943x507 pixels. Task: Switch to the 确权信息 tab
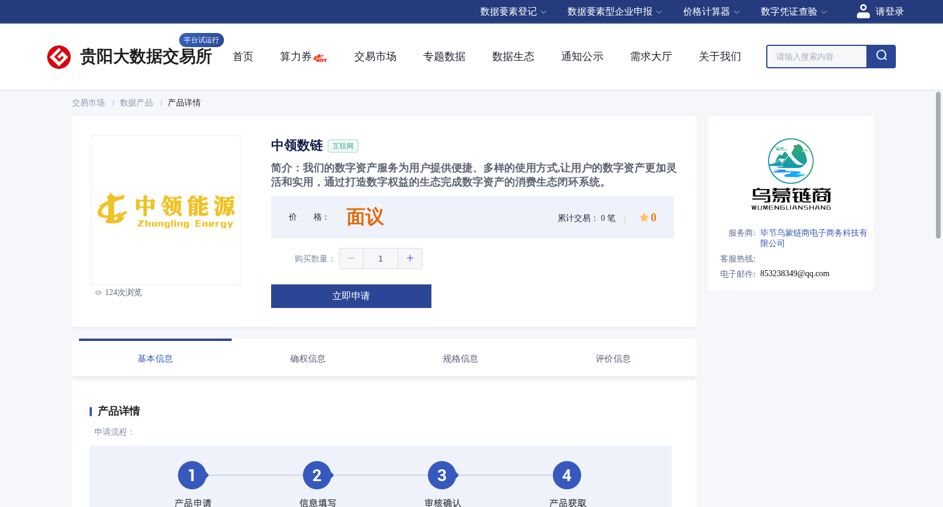(x=308, y=359)
